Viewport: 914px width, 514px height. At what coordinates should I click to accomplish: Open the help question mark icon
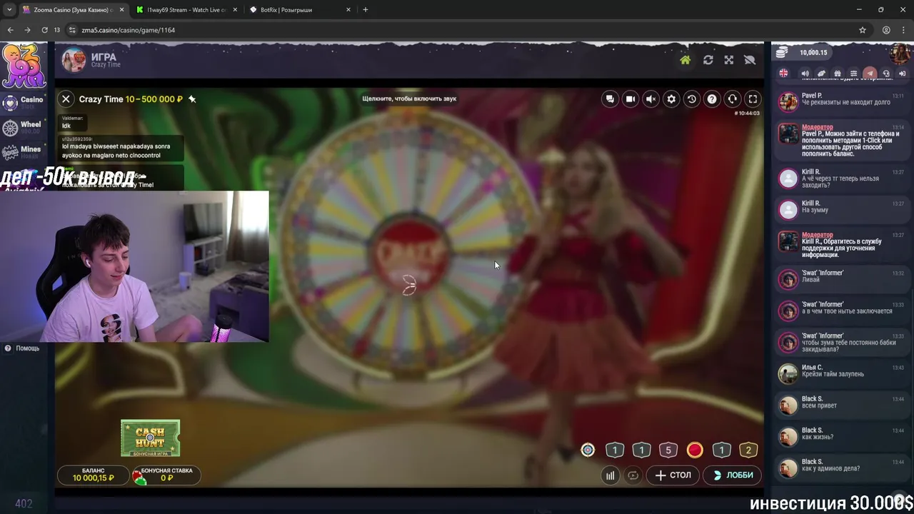tap(712, 99)
